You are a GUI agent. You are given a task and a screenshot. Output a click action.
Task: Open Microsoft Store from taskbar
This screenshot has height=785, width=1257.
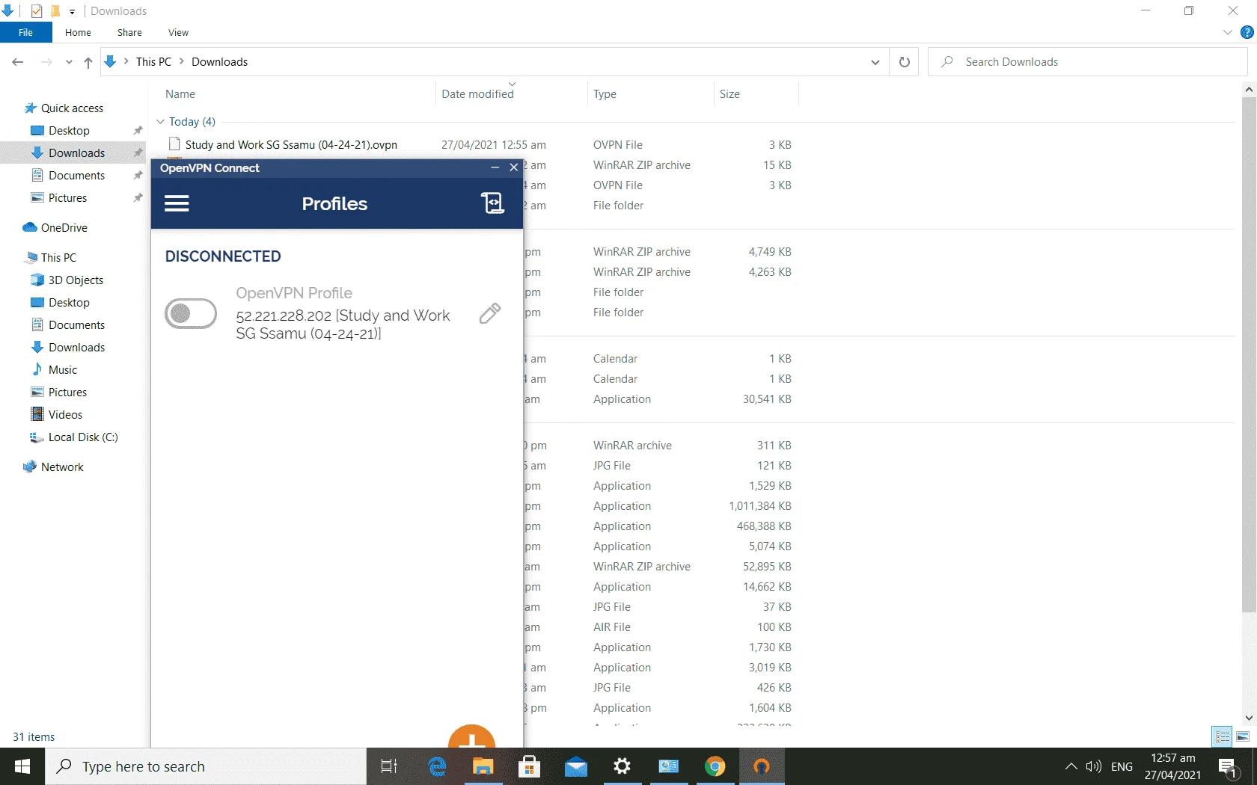pos(529,766)
